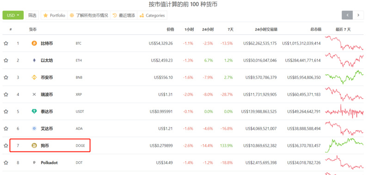Click Bitcoin 7-day sparkline chart
Image resolution: width=370 pixels, height=175 pixels.
click(344, 42)
